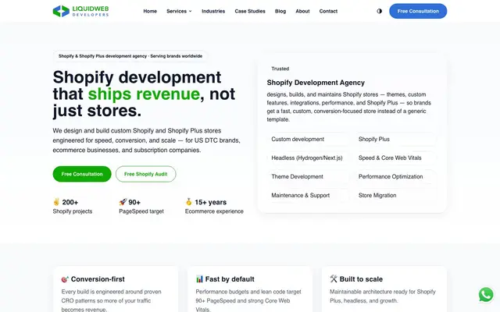Screen dimensions: 500x312
Task: Request a Free Shopify Audit
Action: point(146,174)
